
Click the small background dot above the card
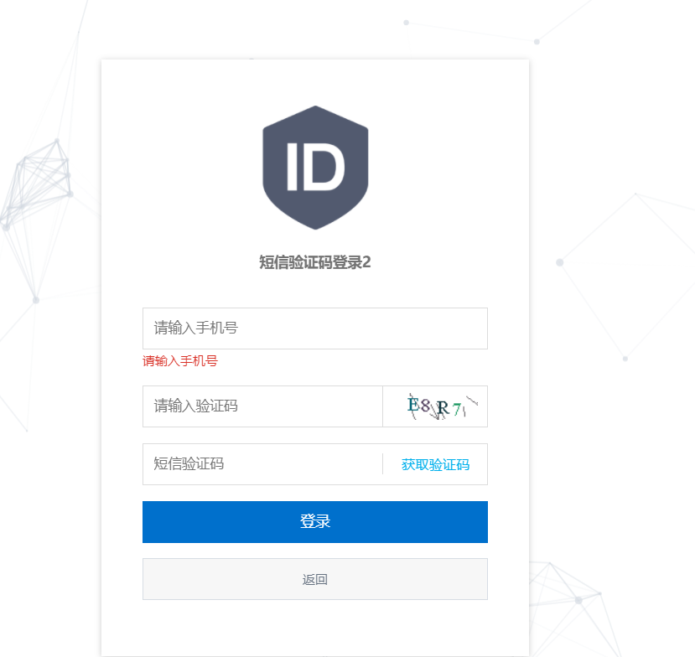tap(406, 23)
